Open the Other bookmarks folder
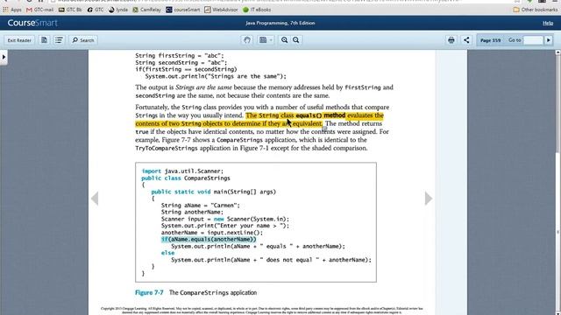 [x=536, y=10]
